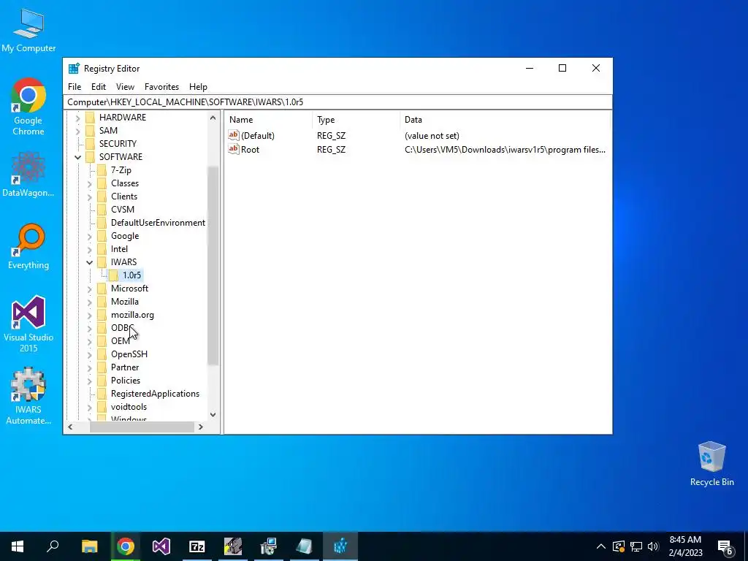
Task: Open the Favorites menu
Action: (161, 87)
